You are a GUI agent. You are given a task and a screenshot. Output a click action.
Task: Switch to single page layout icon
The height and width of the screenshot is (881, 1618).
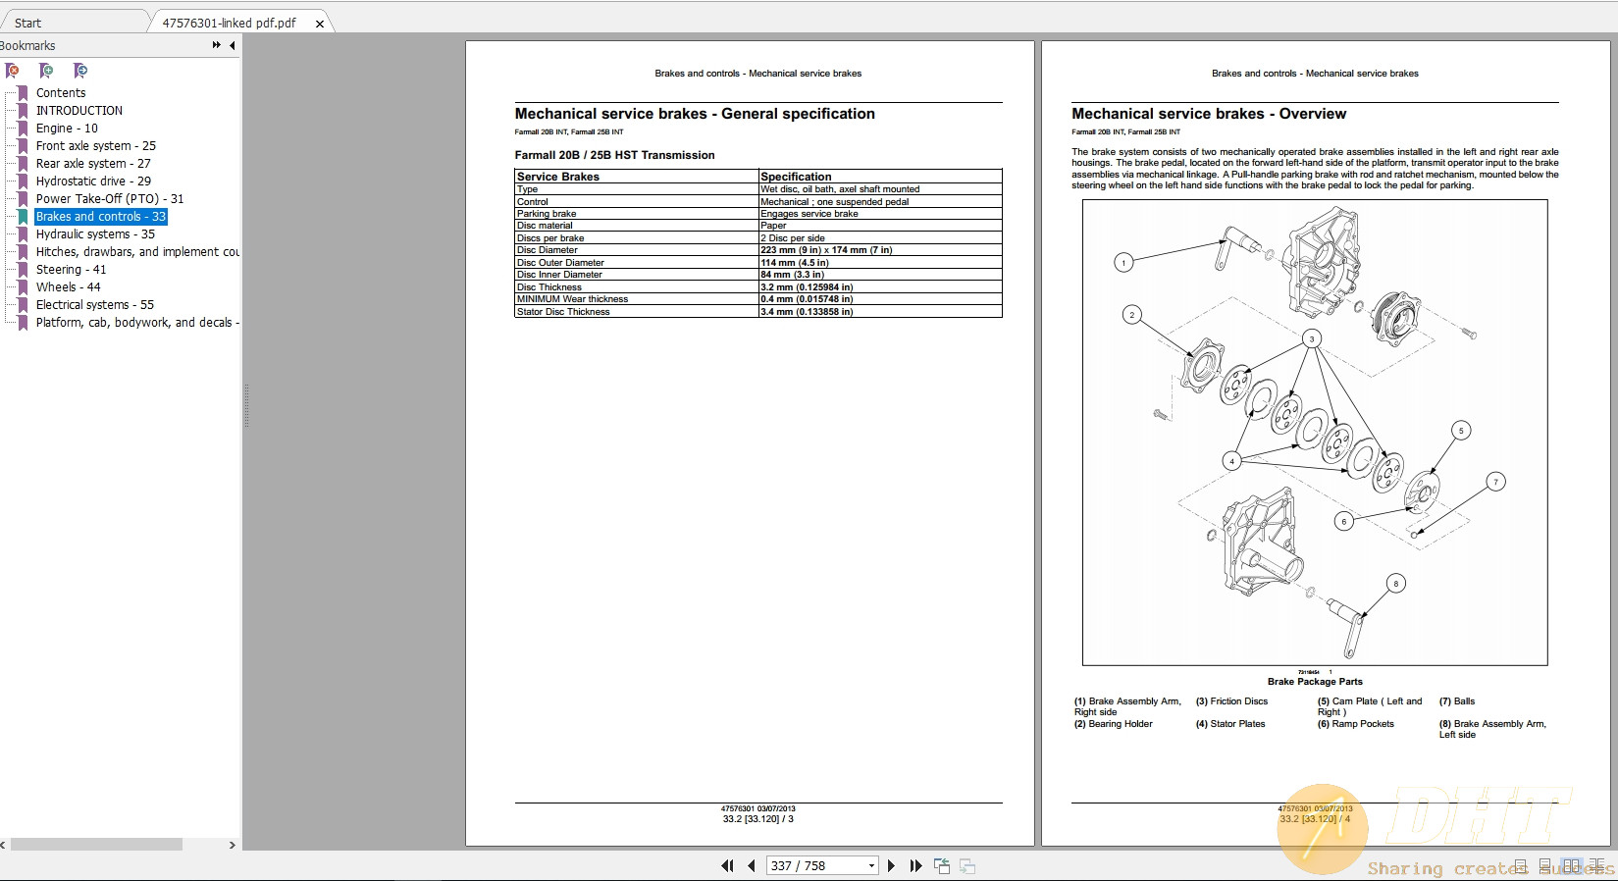tap(1520, 866)
